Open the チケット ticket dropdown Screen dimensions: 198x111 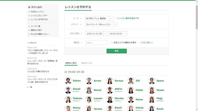tap(101, 24)
